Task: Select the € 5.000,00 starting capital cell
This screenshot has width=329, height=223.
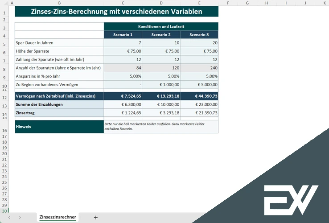Action: [x=199, y=85]
